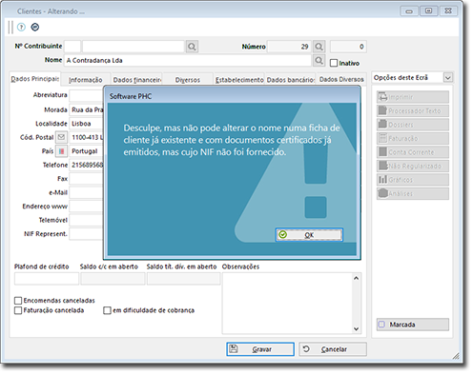This screenshot has width=473, height=375.
Task: Switch to the Estabelecimento tab
Action: (x=239, y=80)
